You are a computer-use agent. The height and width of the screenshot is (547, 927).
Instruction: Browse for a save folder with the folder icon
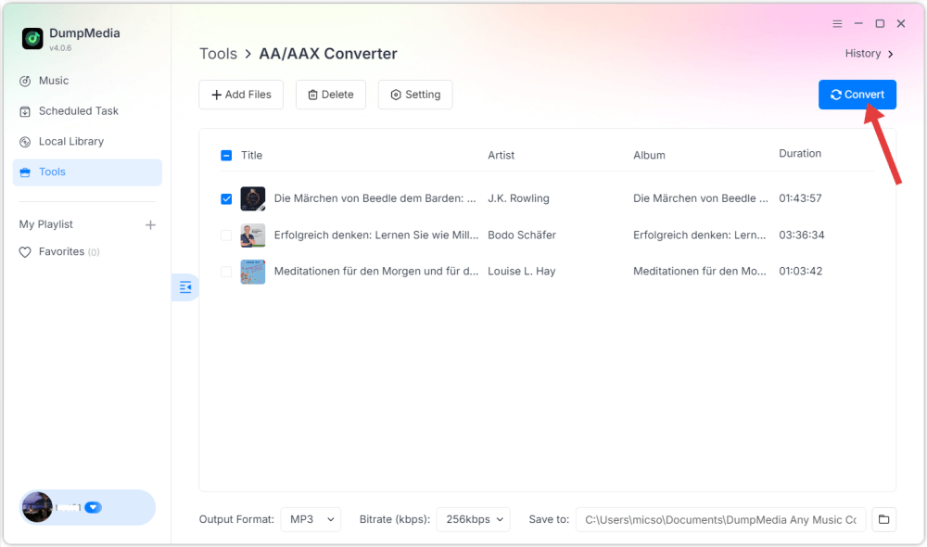point(883,519)
